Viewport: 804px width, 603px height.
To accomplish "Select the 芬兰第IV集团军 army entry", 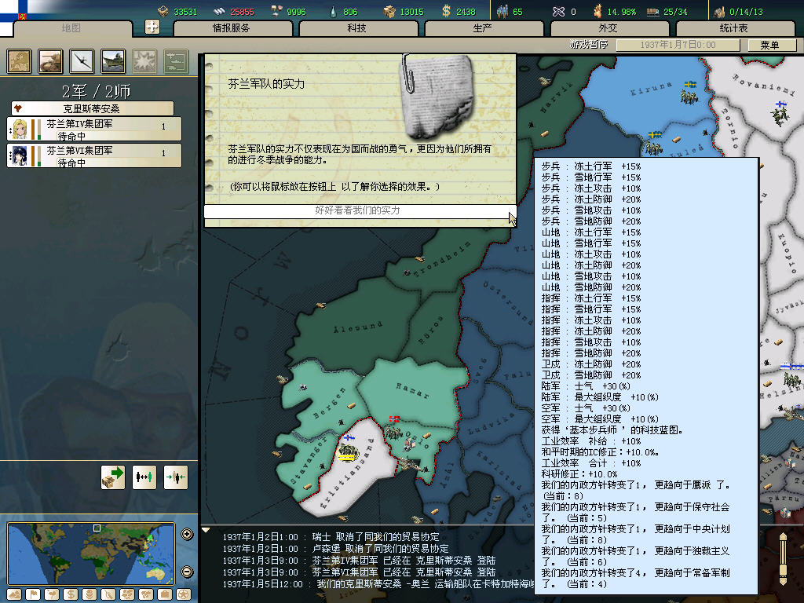I will [95, 129].
